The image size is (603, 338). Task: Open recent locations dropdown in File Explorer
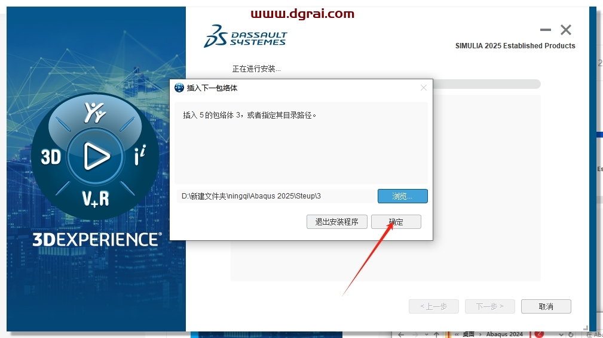[x=427, y=334]
